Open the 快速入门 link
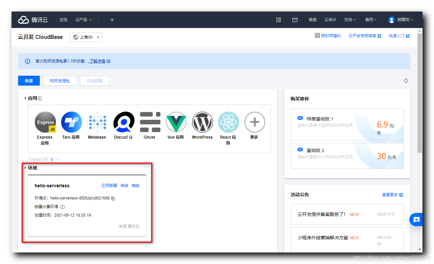Image resolution: width=434 pixels, height=264 pixels. pos(399,36)
